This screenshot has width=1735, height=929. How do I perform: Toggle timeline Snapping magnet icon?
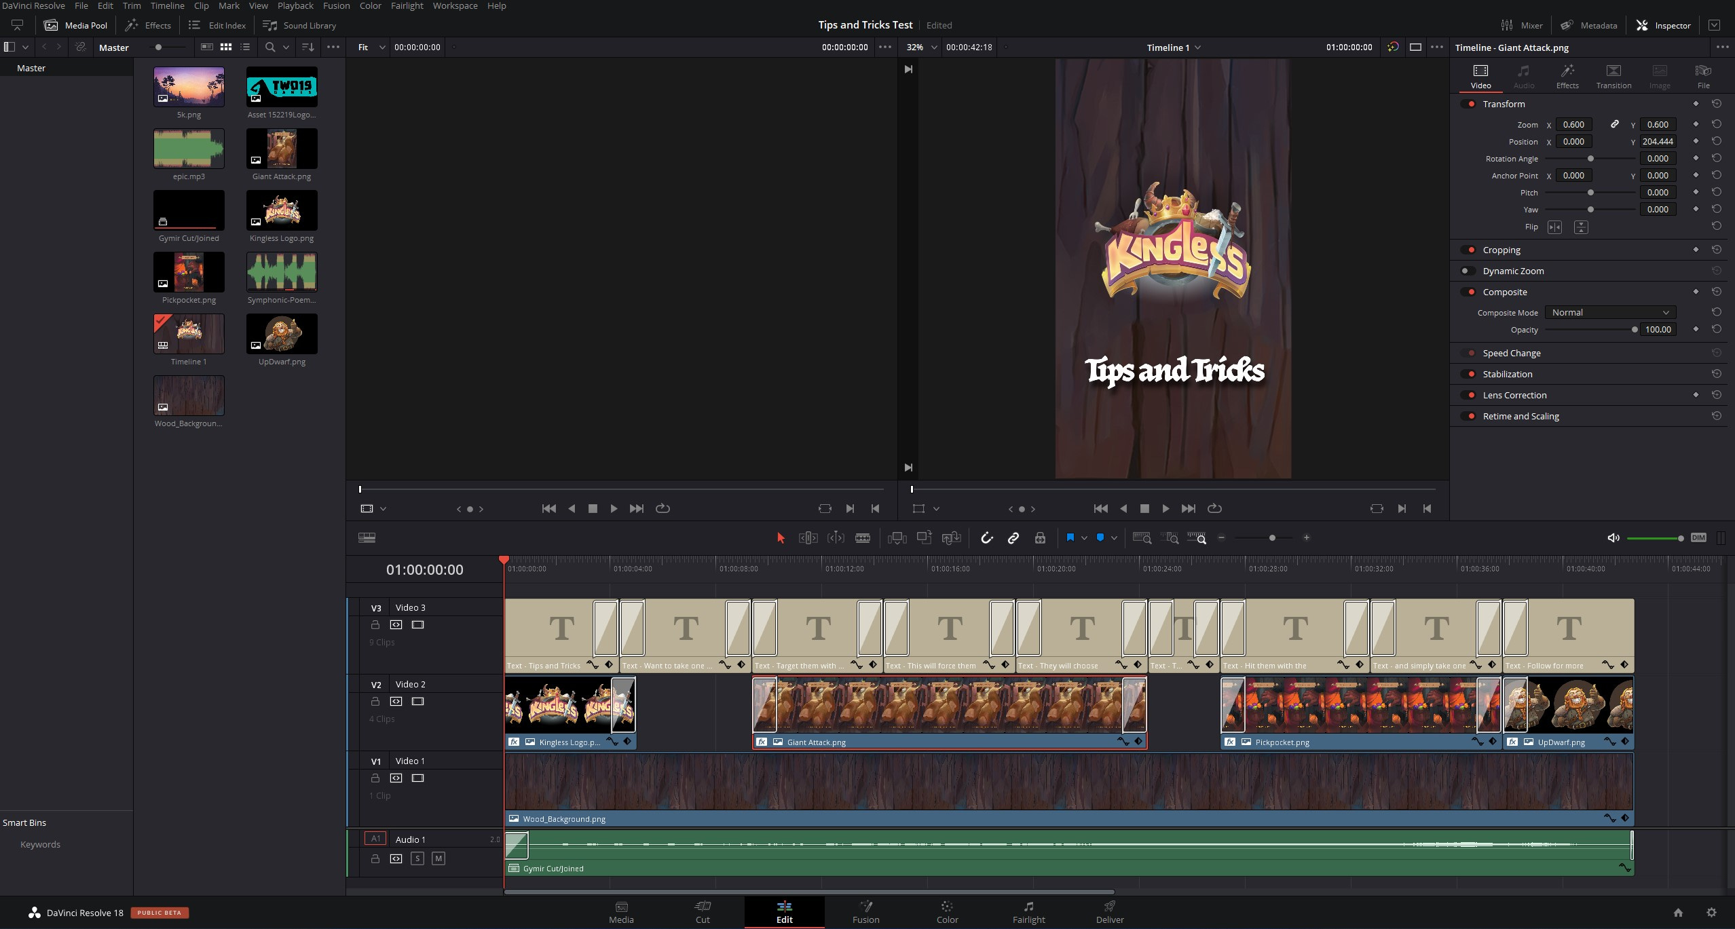(986, 537)
